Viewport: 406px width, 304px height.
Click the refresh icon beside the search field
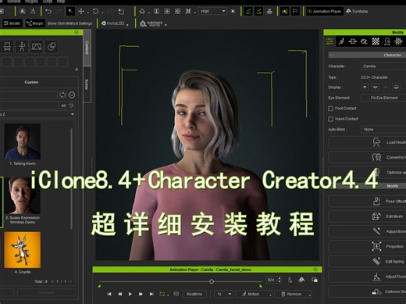[62, 95]
